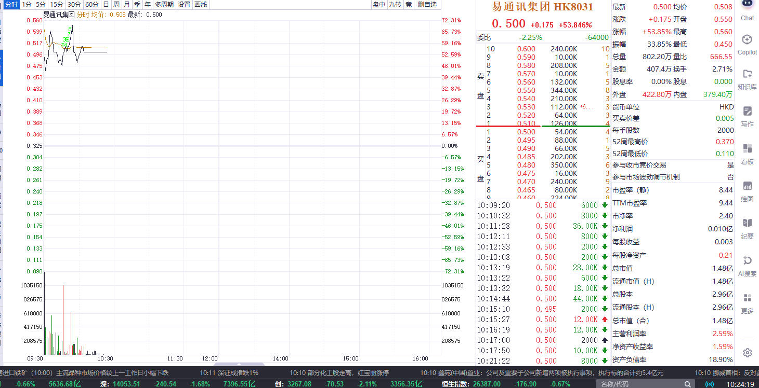The width and height of the screenshot is (759, 388).
Task: Switch to the 分时 intraday tab
Action: (x=11, y=5)
